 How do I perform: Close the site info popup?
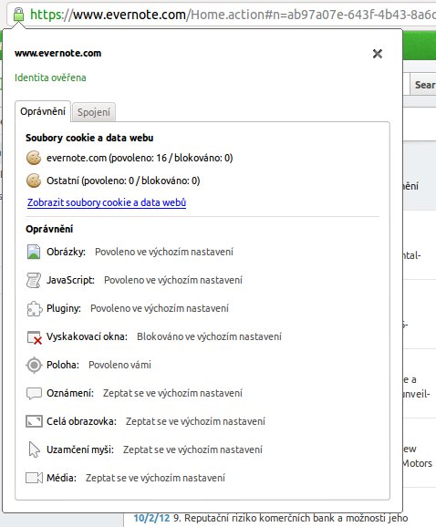click(x=378, y=54)
